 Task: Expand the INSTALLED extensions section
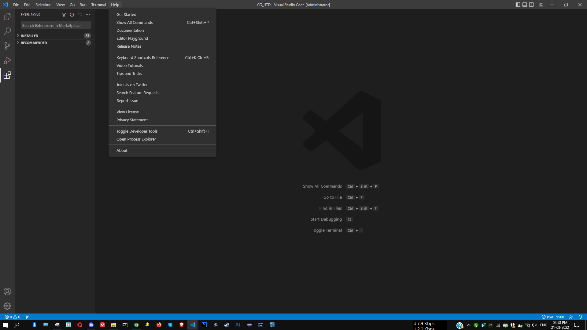pos(29,36)
